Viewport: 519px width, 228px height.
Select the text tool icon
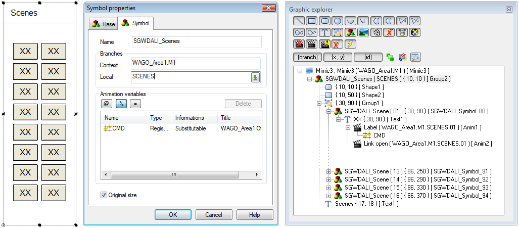tap(325, 33)
